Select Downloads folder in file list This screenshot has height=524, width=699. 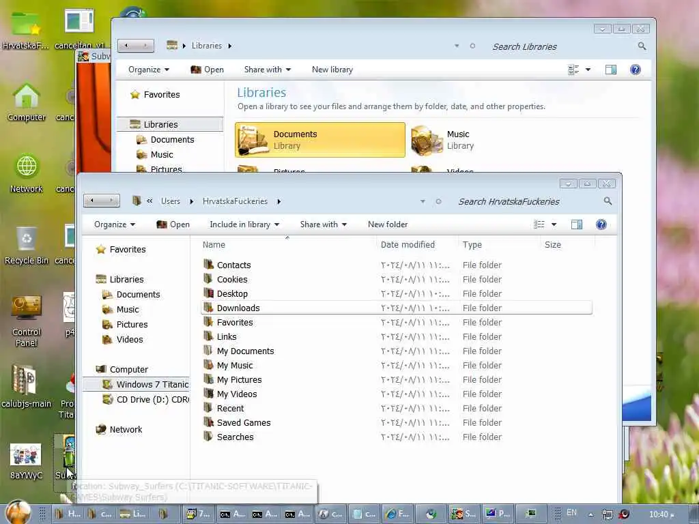tap(397, 308)
